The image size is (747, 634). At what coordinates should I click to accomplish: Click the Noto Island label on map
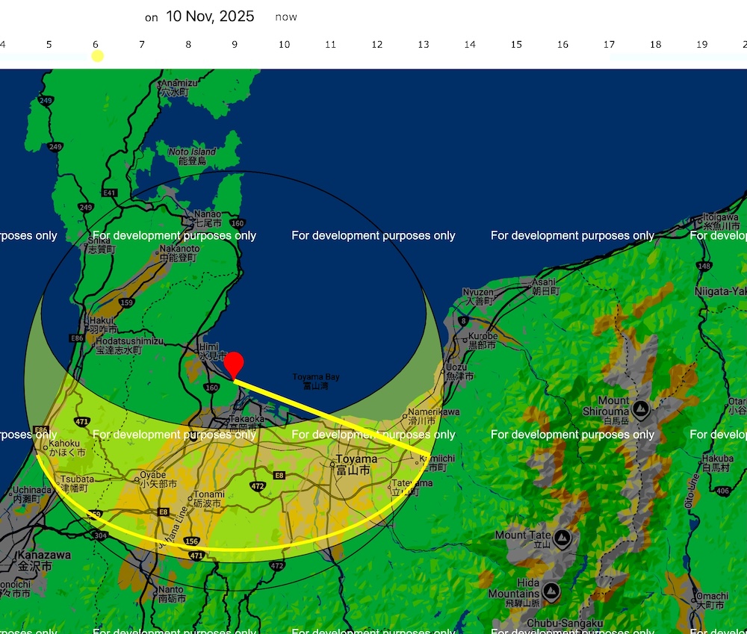[x=192, y=152]
